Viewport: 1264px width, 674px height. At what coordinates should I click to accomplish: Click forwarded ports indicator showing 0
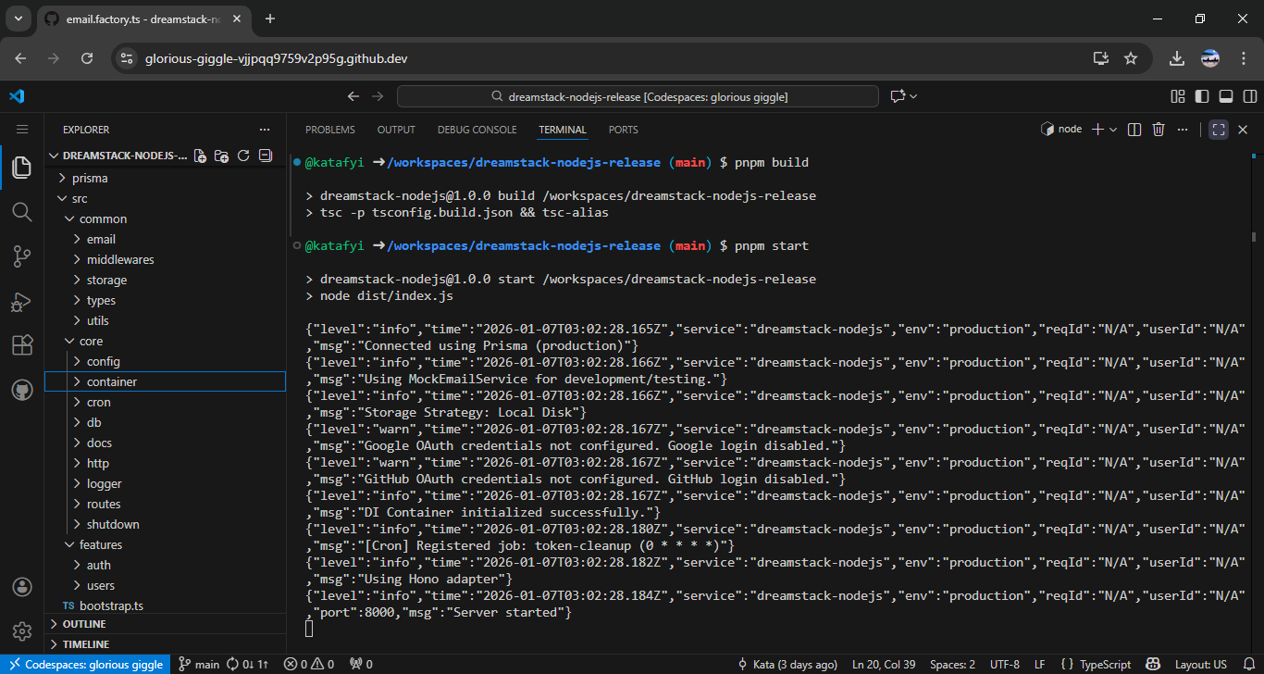361,664
